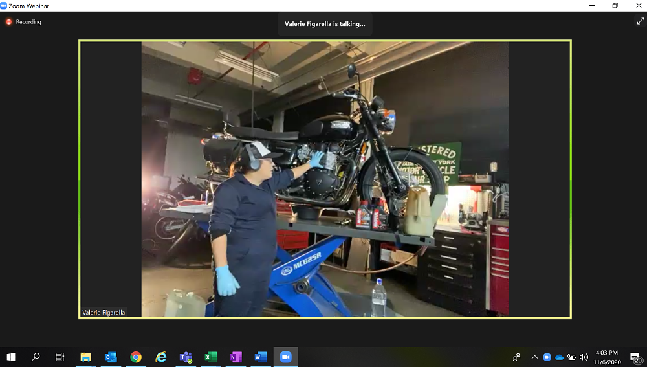The height and width of the screenshot is (367, 647).
Task: Open Windows taskbar search
Action: [36, 357]
